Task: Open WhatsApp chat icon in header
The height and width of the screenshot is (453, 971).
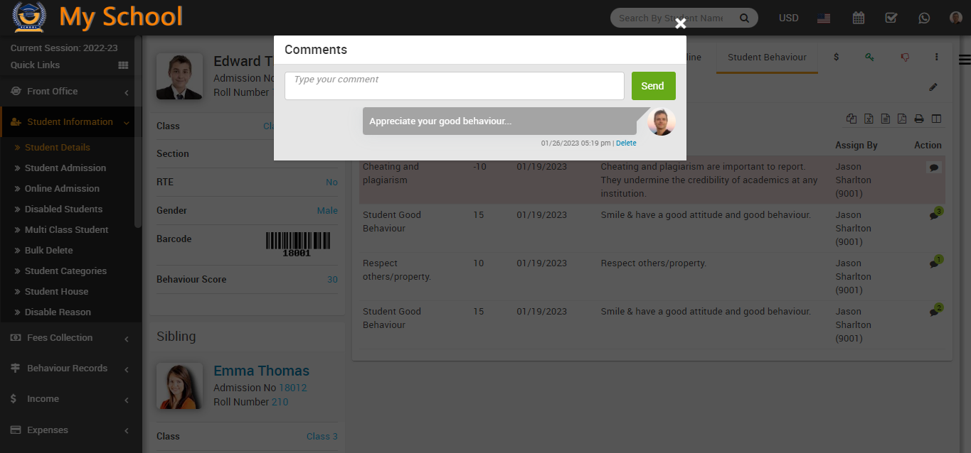Action: click(923, 18)
